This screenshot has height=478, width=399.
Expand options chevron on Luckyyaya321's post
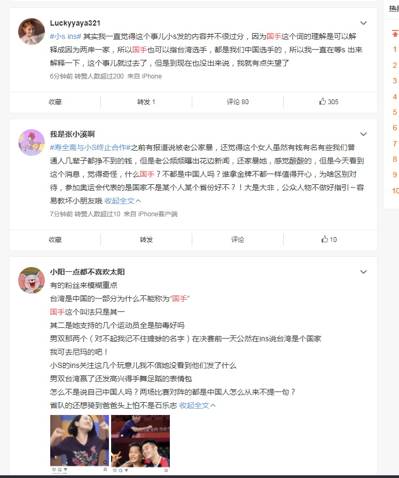pyautogui.click(x=363, y=23)
